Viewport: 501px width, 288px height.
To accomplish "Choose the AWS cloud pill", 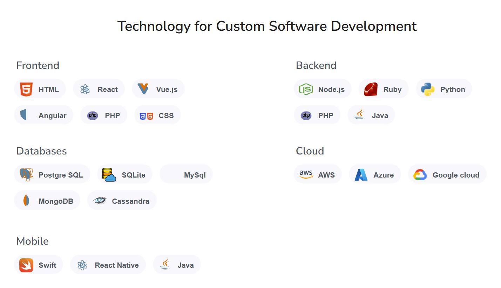I will (x=318, y=175).
